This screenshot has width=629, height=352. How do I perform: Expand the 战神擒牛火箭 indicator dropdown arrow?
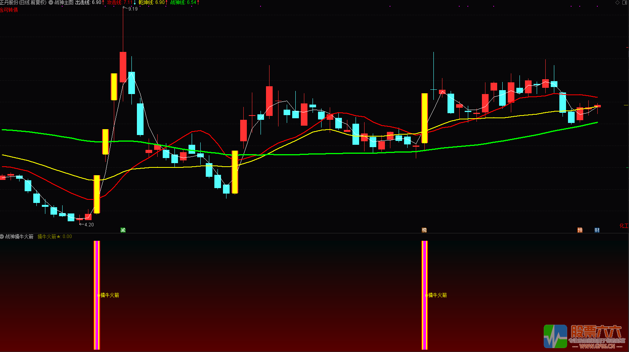click(2, 236)
